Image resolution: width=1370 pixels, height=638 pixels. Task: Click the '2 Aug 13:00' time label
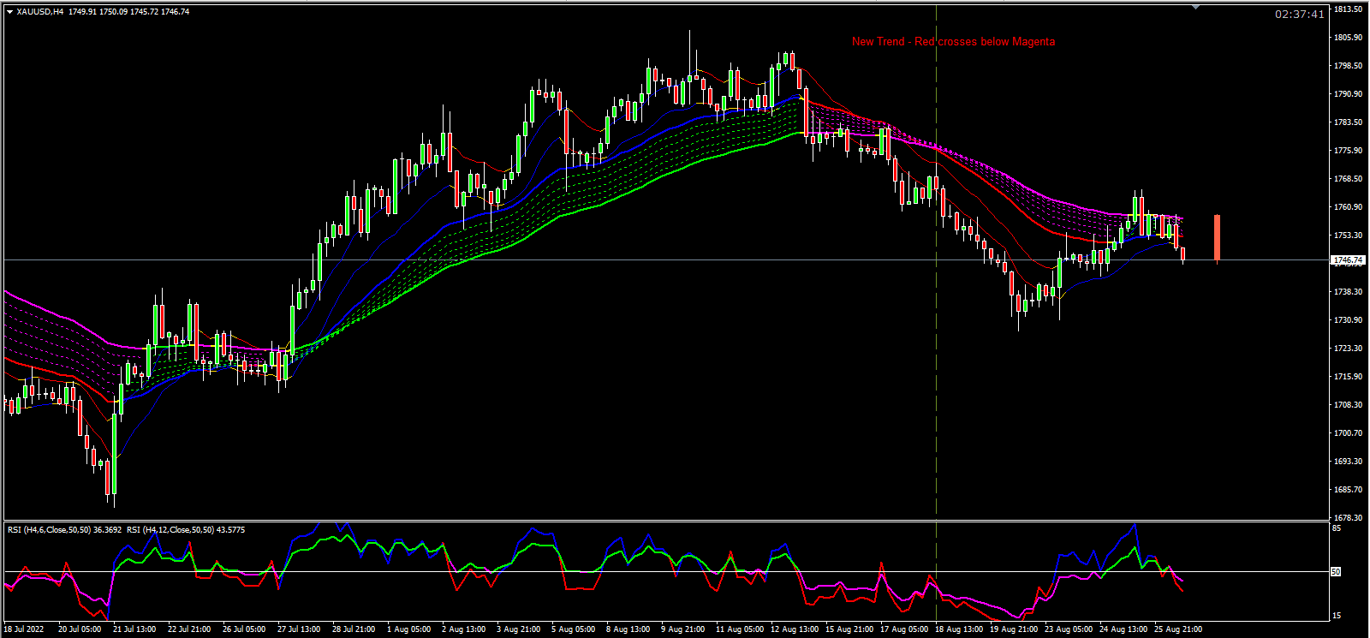tap(464, 629)
